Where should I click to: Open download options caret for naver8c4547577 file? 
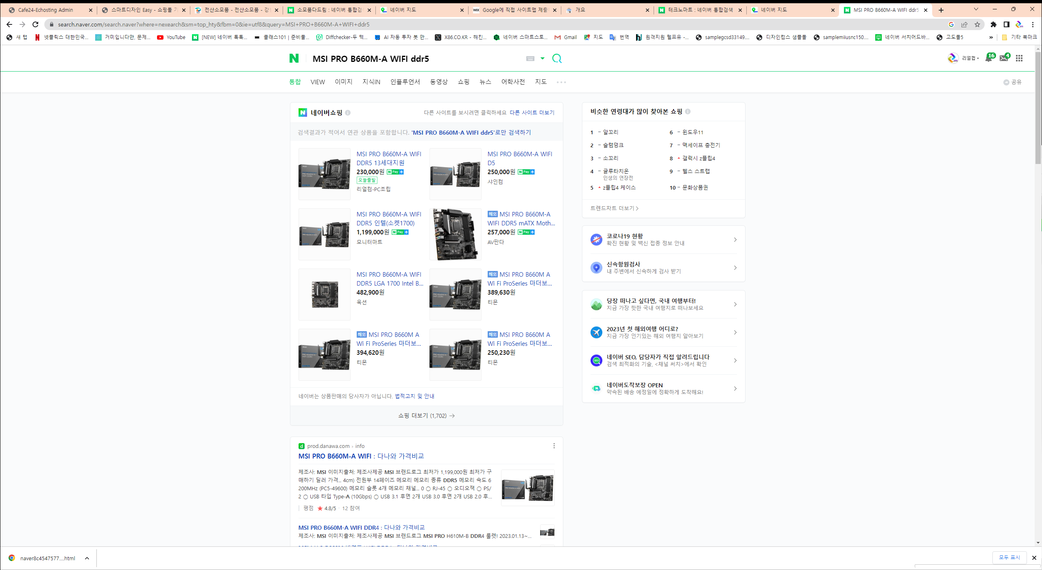pyautogui.click(x=87, y=558)
